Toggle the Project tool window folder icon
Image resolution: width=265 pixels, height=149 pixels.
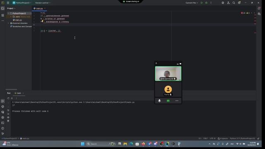(x=3, y=8)
